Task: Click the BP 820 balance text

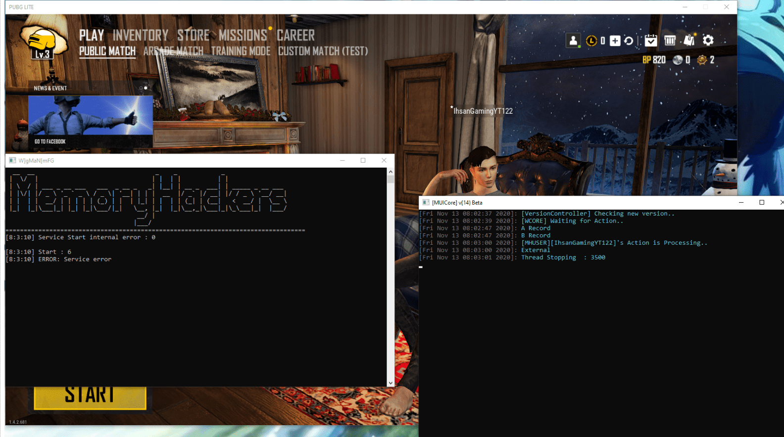Action: 654,60
